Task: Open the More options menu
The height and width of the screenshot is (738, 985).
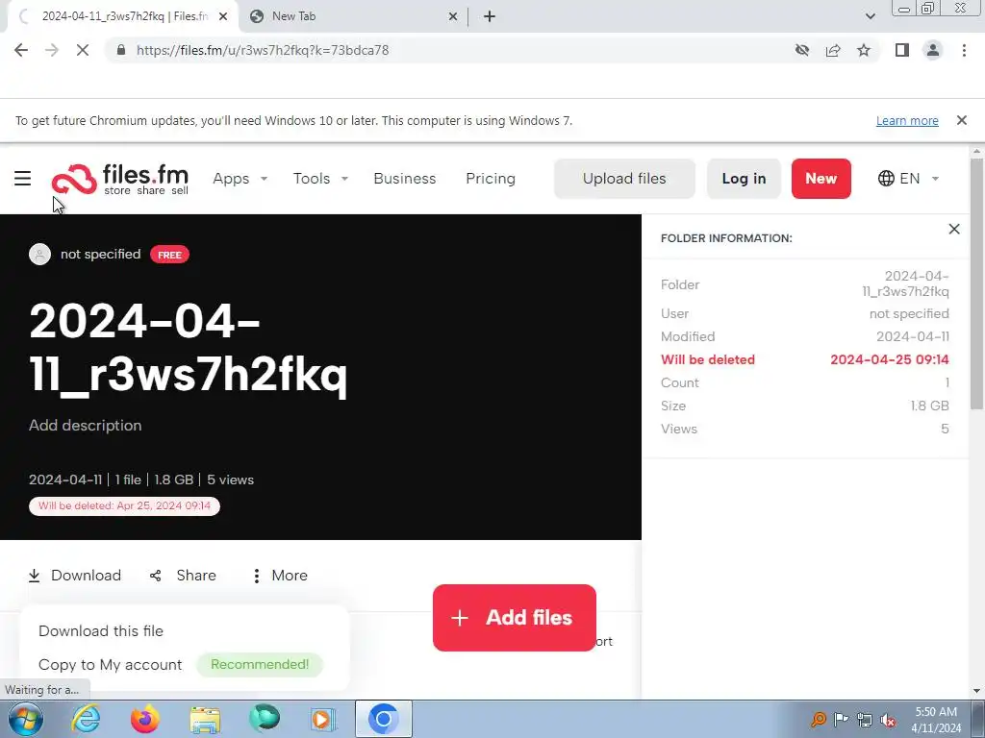Action: tap(280, 576)
